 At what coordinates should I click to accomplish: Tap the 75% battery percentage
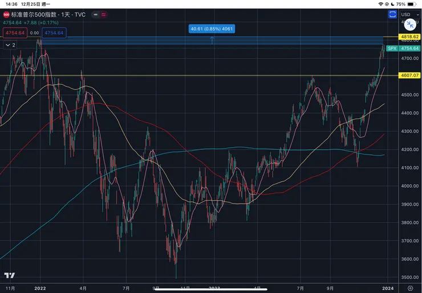pyautogui.click(x=401, y=4)
